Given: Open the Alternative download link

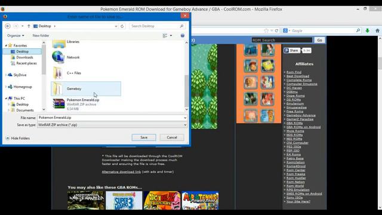Looking at the screenshot, I should point(121,172).
